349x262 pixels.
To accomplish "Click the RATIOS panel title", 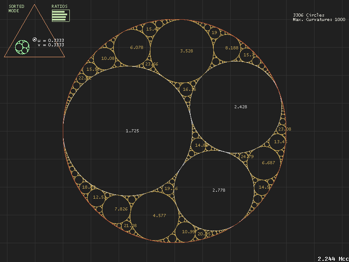I will pyautogui.click(x=60, y=7).
